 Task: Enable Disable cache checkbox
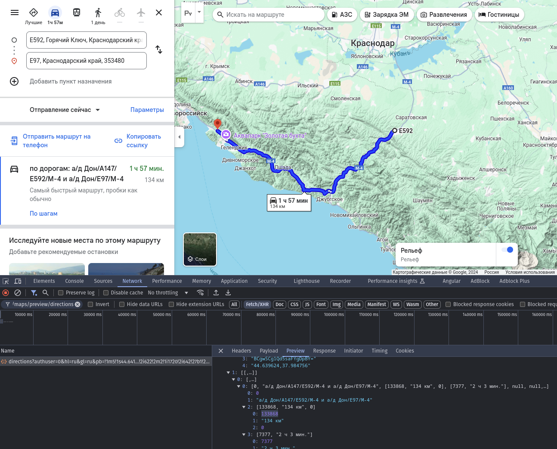pyautogui.click(x=106, y=293)
